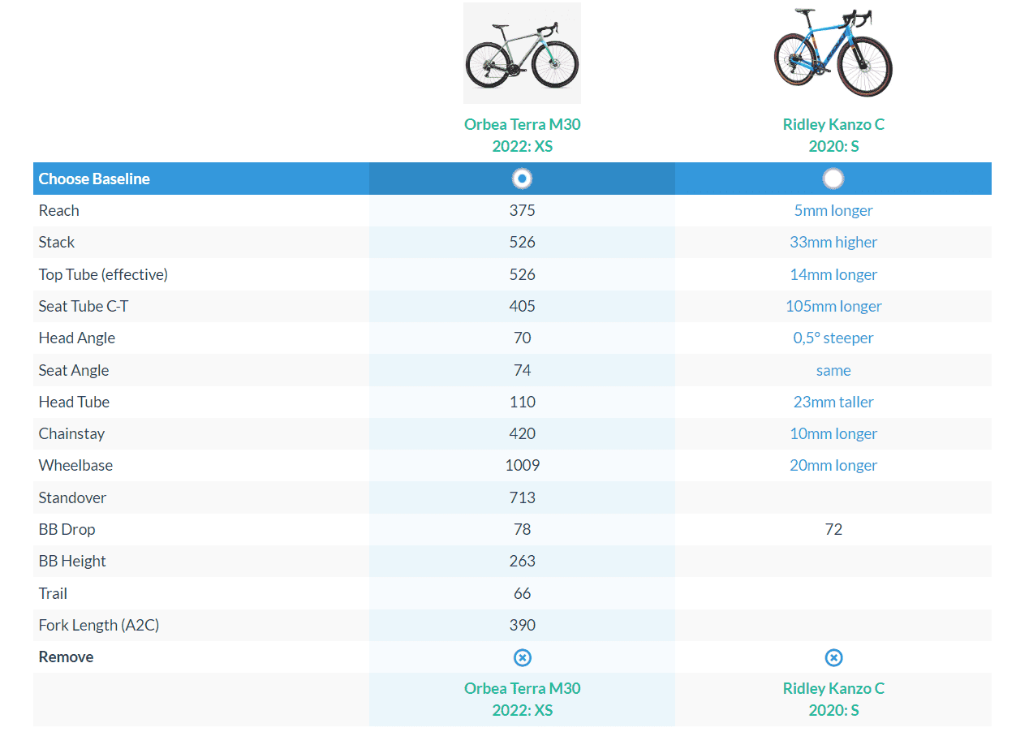
Task: Set Ridley Kanzo C as baseline
Action: 833,179
